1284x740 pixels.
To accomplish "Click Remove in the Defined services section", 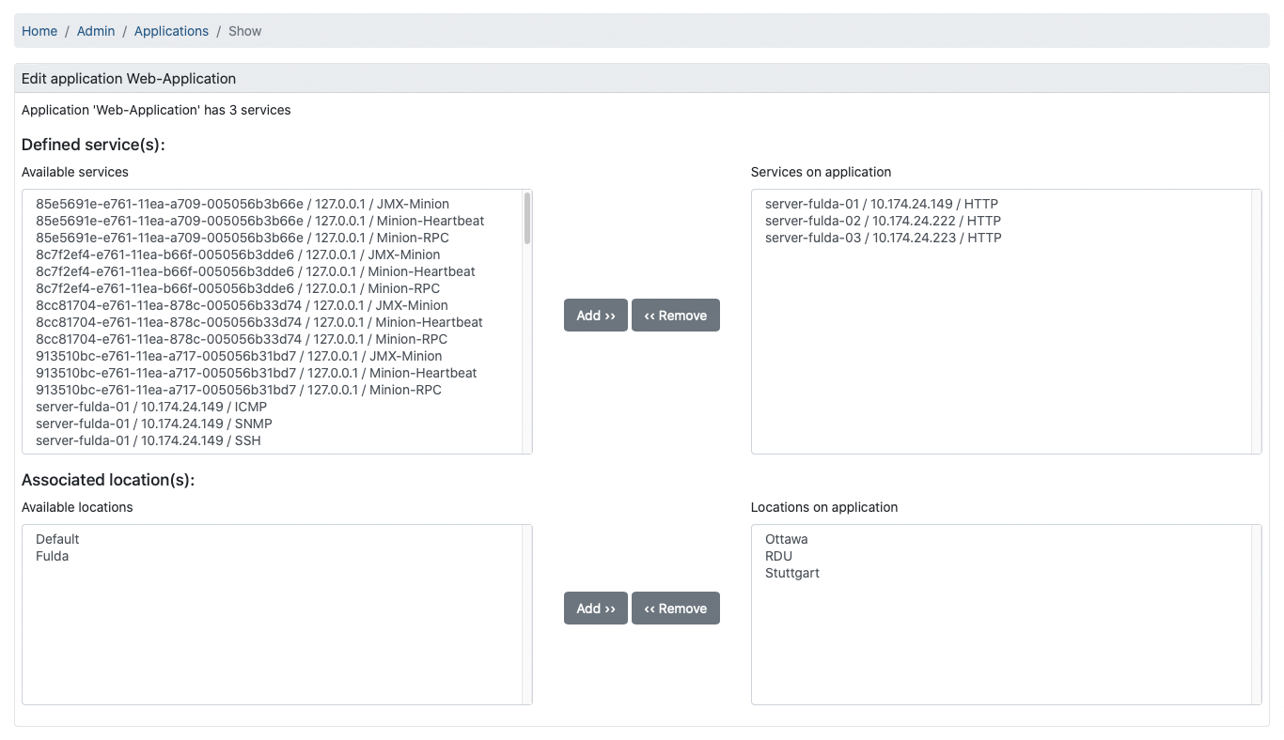I will point(676,315).
